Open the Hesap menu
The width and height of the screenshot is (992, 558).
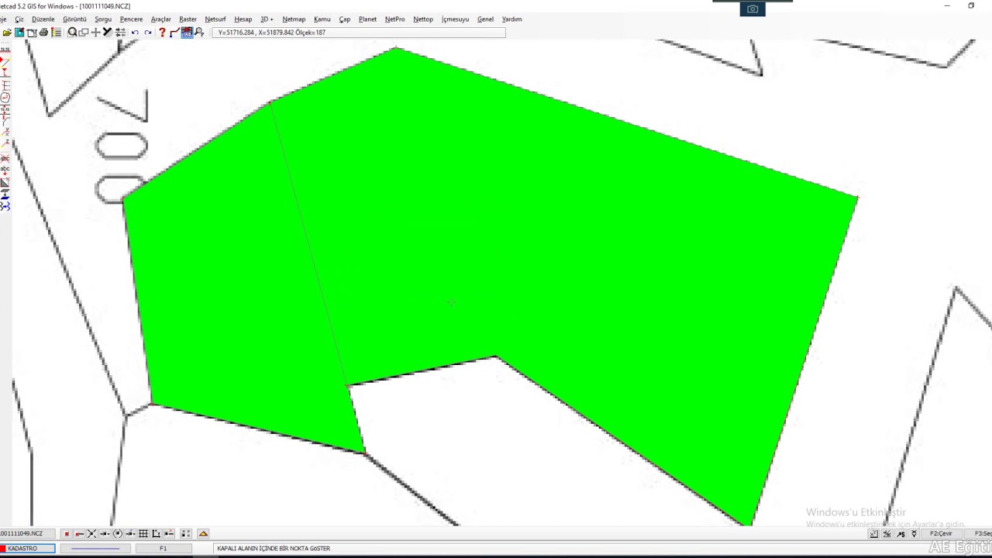point(243,19)
